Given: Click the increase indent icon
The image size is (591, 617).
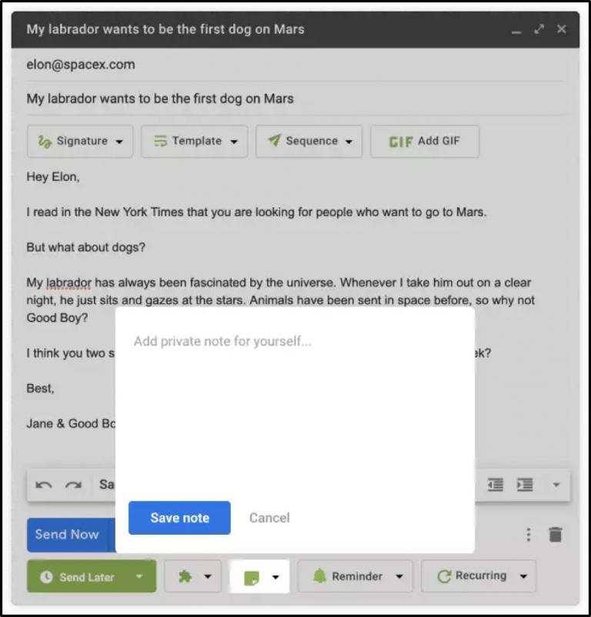Looking at the screenshot, I should click(x=524, y=485).
